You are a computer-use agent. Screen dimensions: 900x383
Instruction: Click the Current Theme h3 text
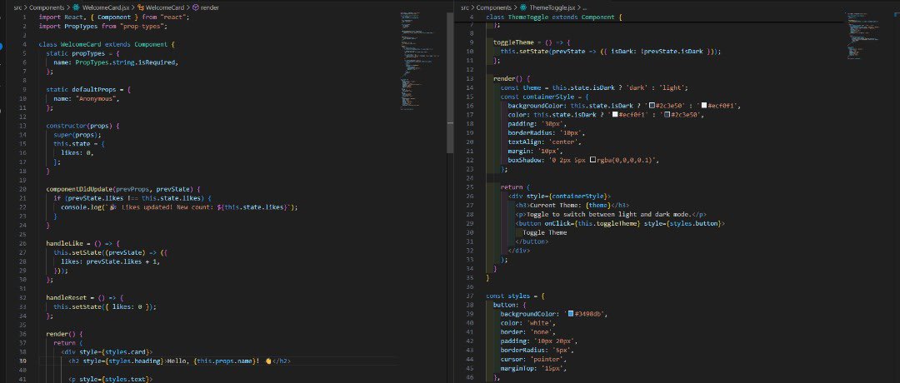coord(556,206)
